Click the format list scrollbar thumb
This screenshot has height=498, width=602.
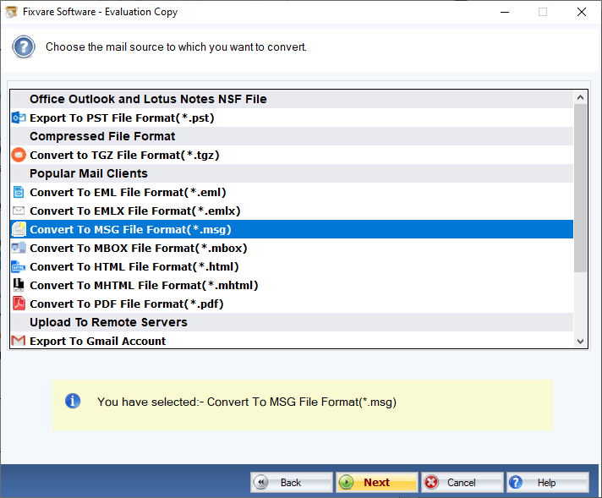pyautogui.click(x=581, y=189)
